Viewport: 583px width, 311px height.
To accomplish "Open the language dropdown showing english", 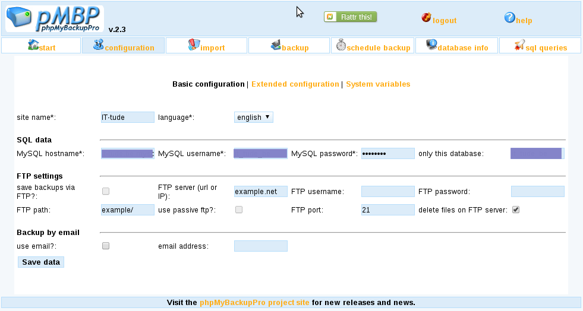I will (x=254, y=118).
